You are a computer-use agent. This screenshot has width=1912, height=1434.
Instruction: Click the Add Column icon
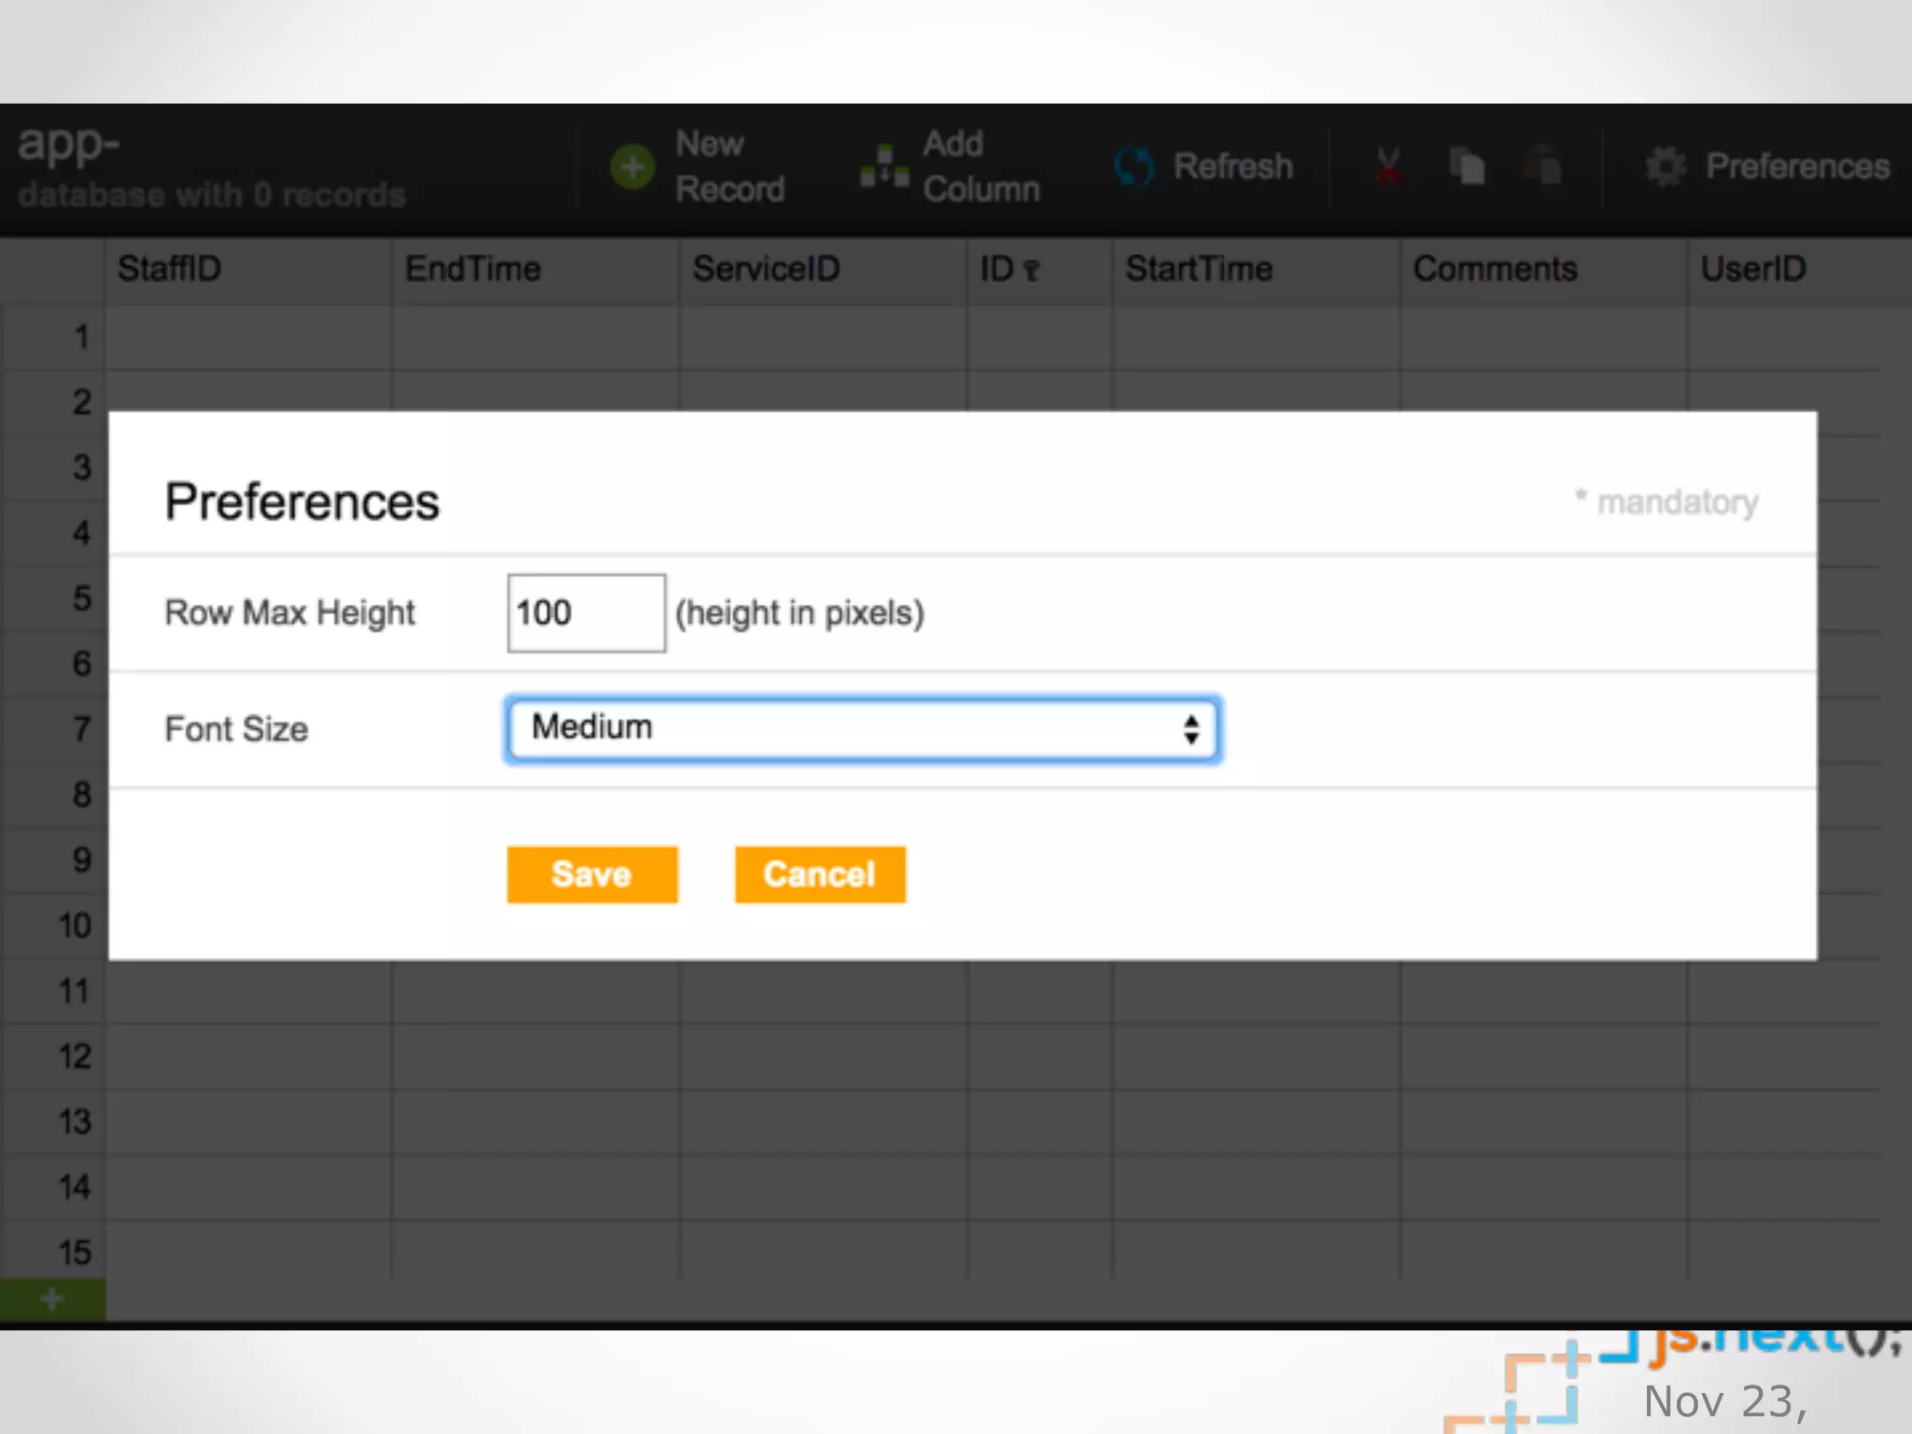883,167
